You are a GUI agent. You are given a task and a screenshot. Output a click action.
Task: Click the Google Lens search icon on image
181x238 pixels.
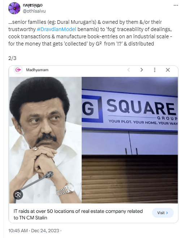coord(18,195)
